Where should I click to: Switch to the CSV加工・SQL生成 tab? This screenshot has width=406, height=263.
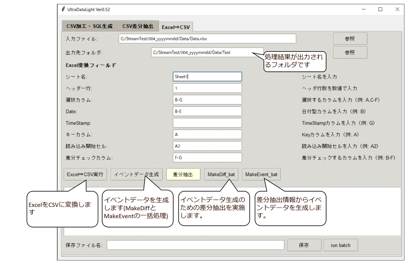[90, 26]
